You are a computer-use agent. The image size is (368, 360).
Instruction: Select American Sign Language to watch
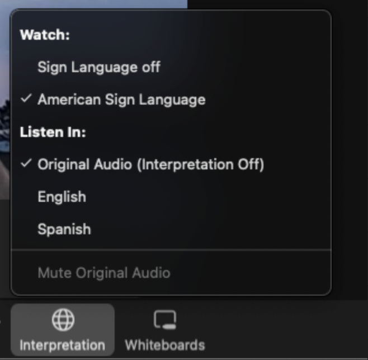[121, 100]
